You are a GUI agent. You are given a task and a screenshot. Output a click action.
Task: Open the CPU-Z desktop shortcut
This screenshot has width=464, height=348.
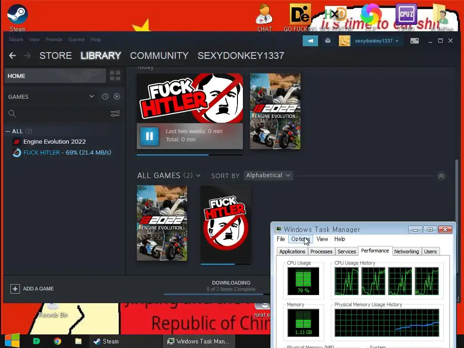pyautogui.click(x=406, y=17)
